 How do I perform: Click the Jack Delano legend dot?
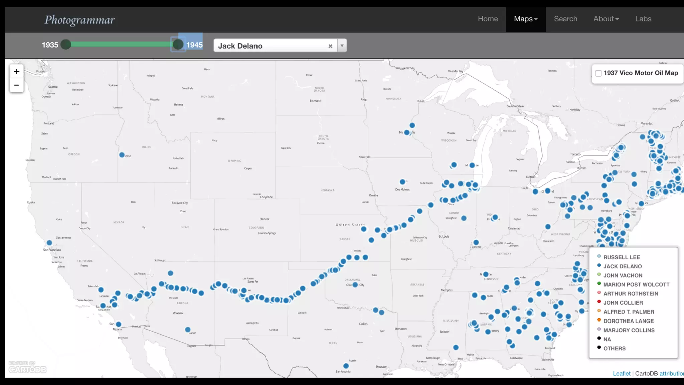tap(599, 266)
